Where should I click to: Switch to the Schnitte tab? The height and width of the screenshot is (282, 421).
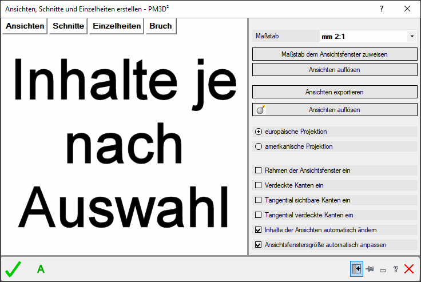coord(68,26)
